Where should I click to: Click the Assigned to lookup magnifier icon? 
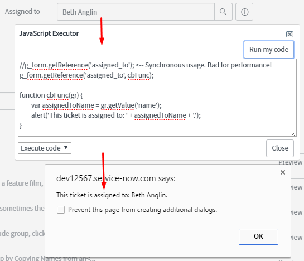coord(223,12)
